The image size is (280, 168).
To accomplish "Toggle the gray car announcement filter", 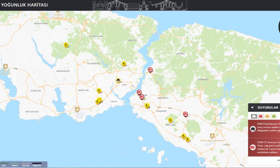I will point(254,116).
